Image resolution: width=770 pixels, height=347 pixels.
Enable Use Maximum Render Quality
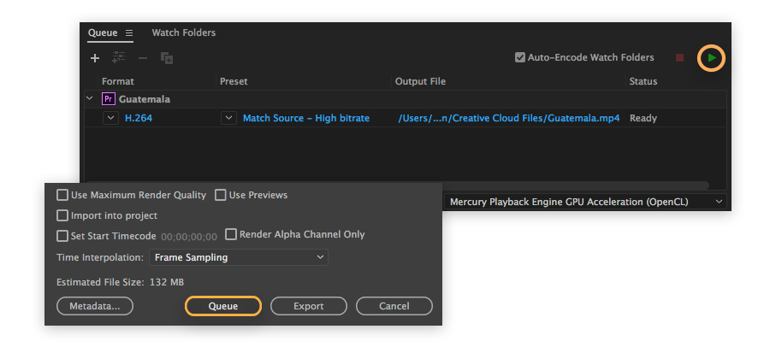tap(62, 195)
